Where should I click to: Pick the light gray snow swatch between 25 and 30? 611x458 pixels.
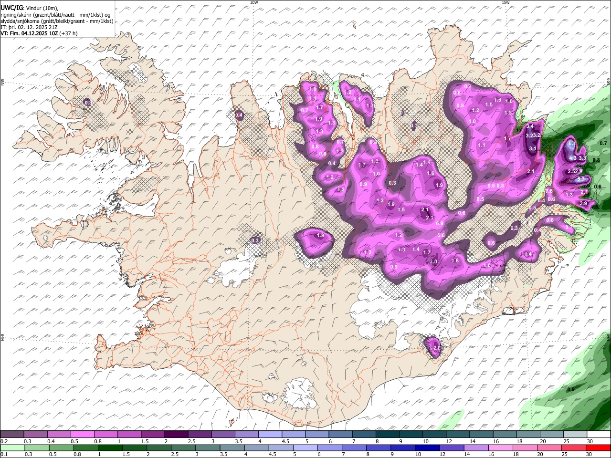[575, 435]
